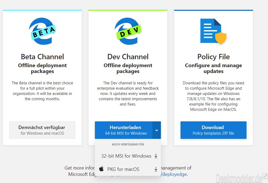Open the deployedge link
Viewport: 268px width, 183px height.
coord(174,174)
